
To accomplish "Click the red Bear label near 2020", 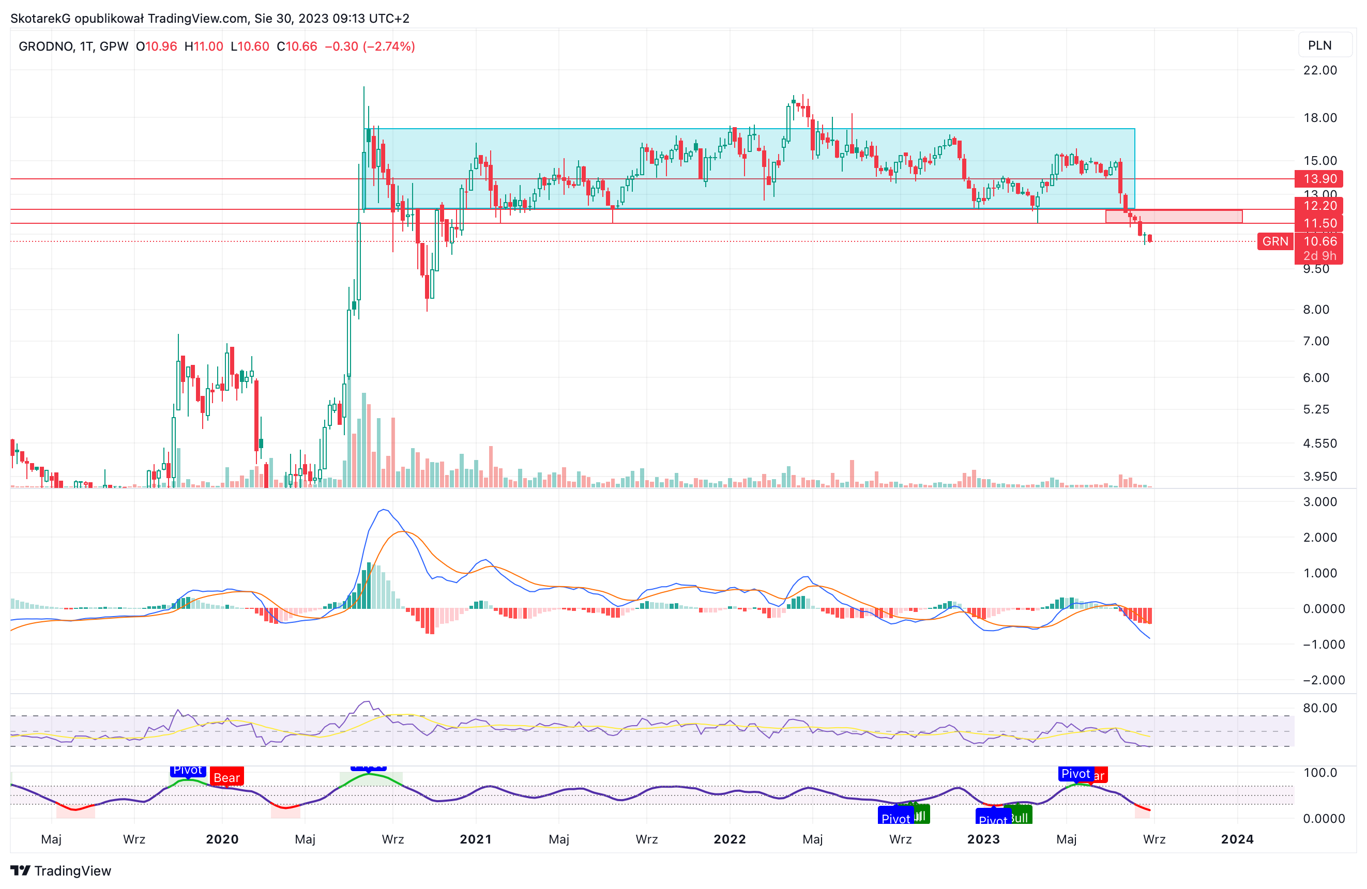I will coord(227,777).
